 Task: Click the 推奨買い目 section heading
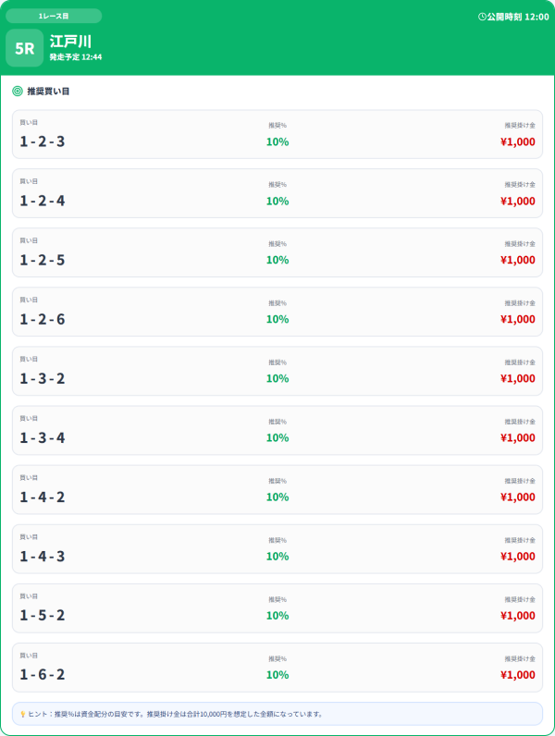48,92
